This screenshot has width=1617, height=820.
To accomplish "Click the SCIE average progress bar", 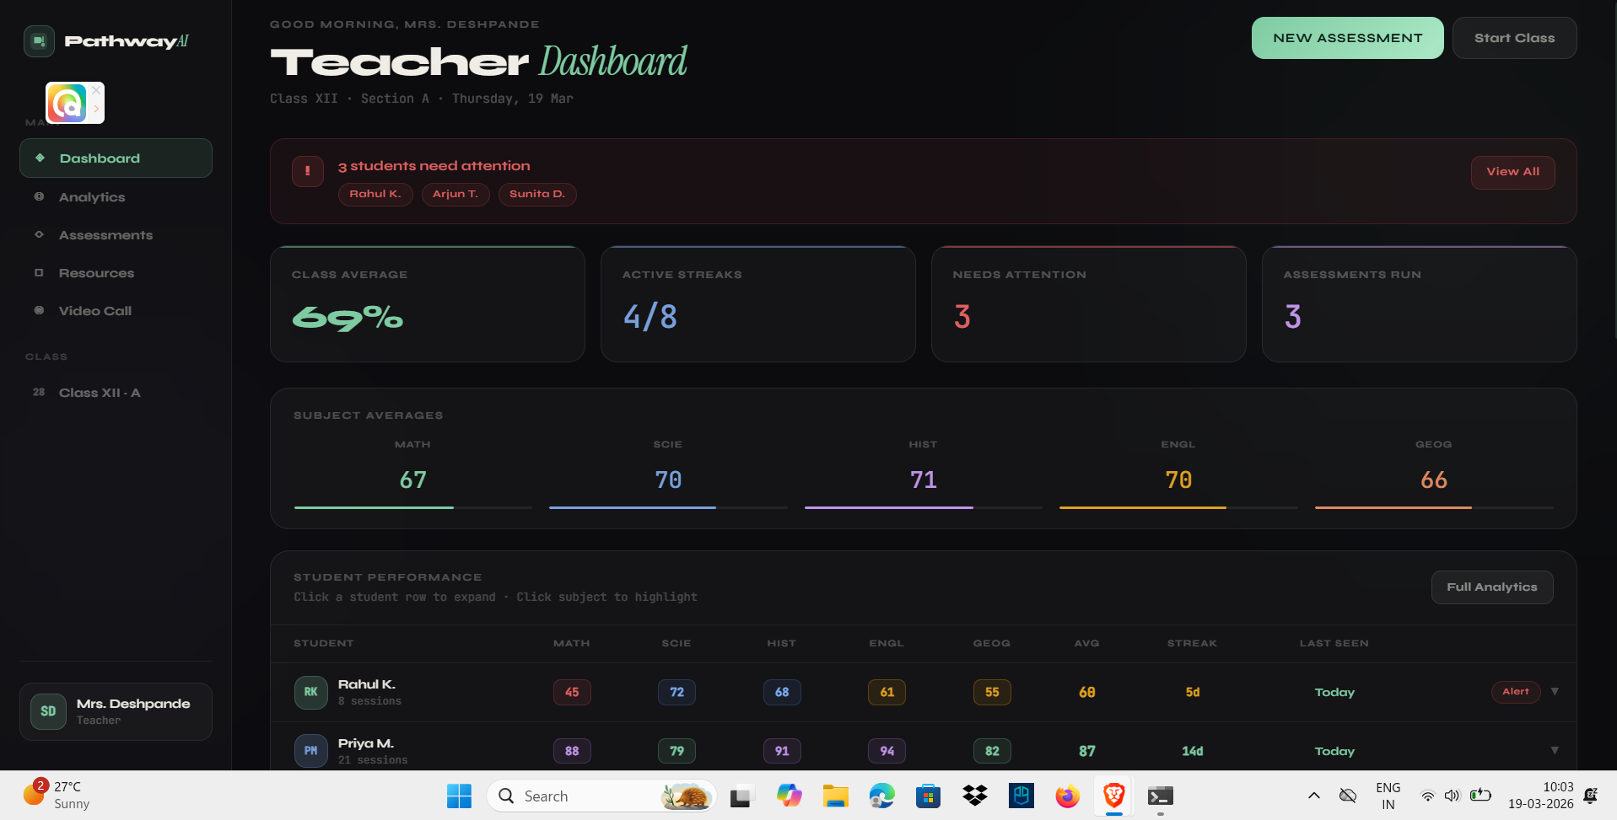I will tap(668, 507).
